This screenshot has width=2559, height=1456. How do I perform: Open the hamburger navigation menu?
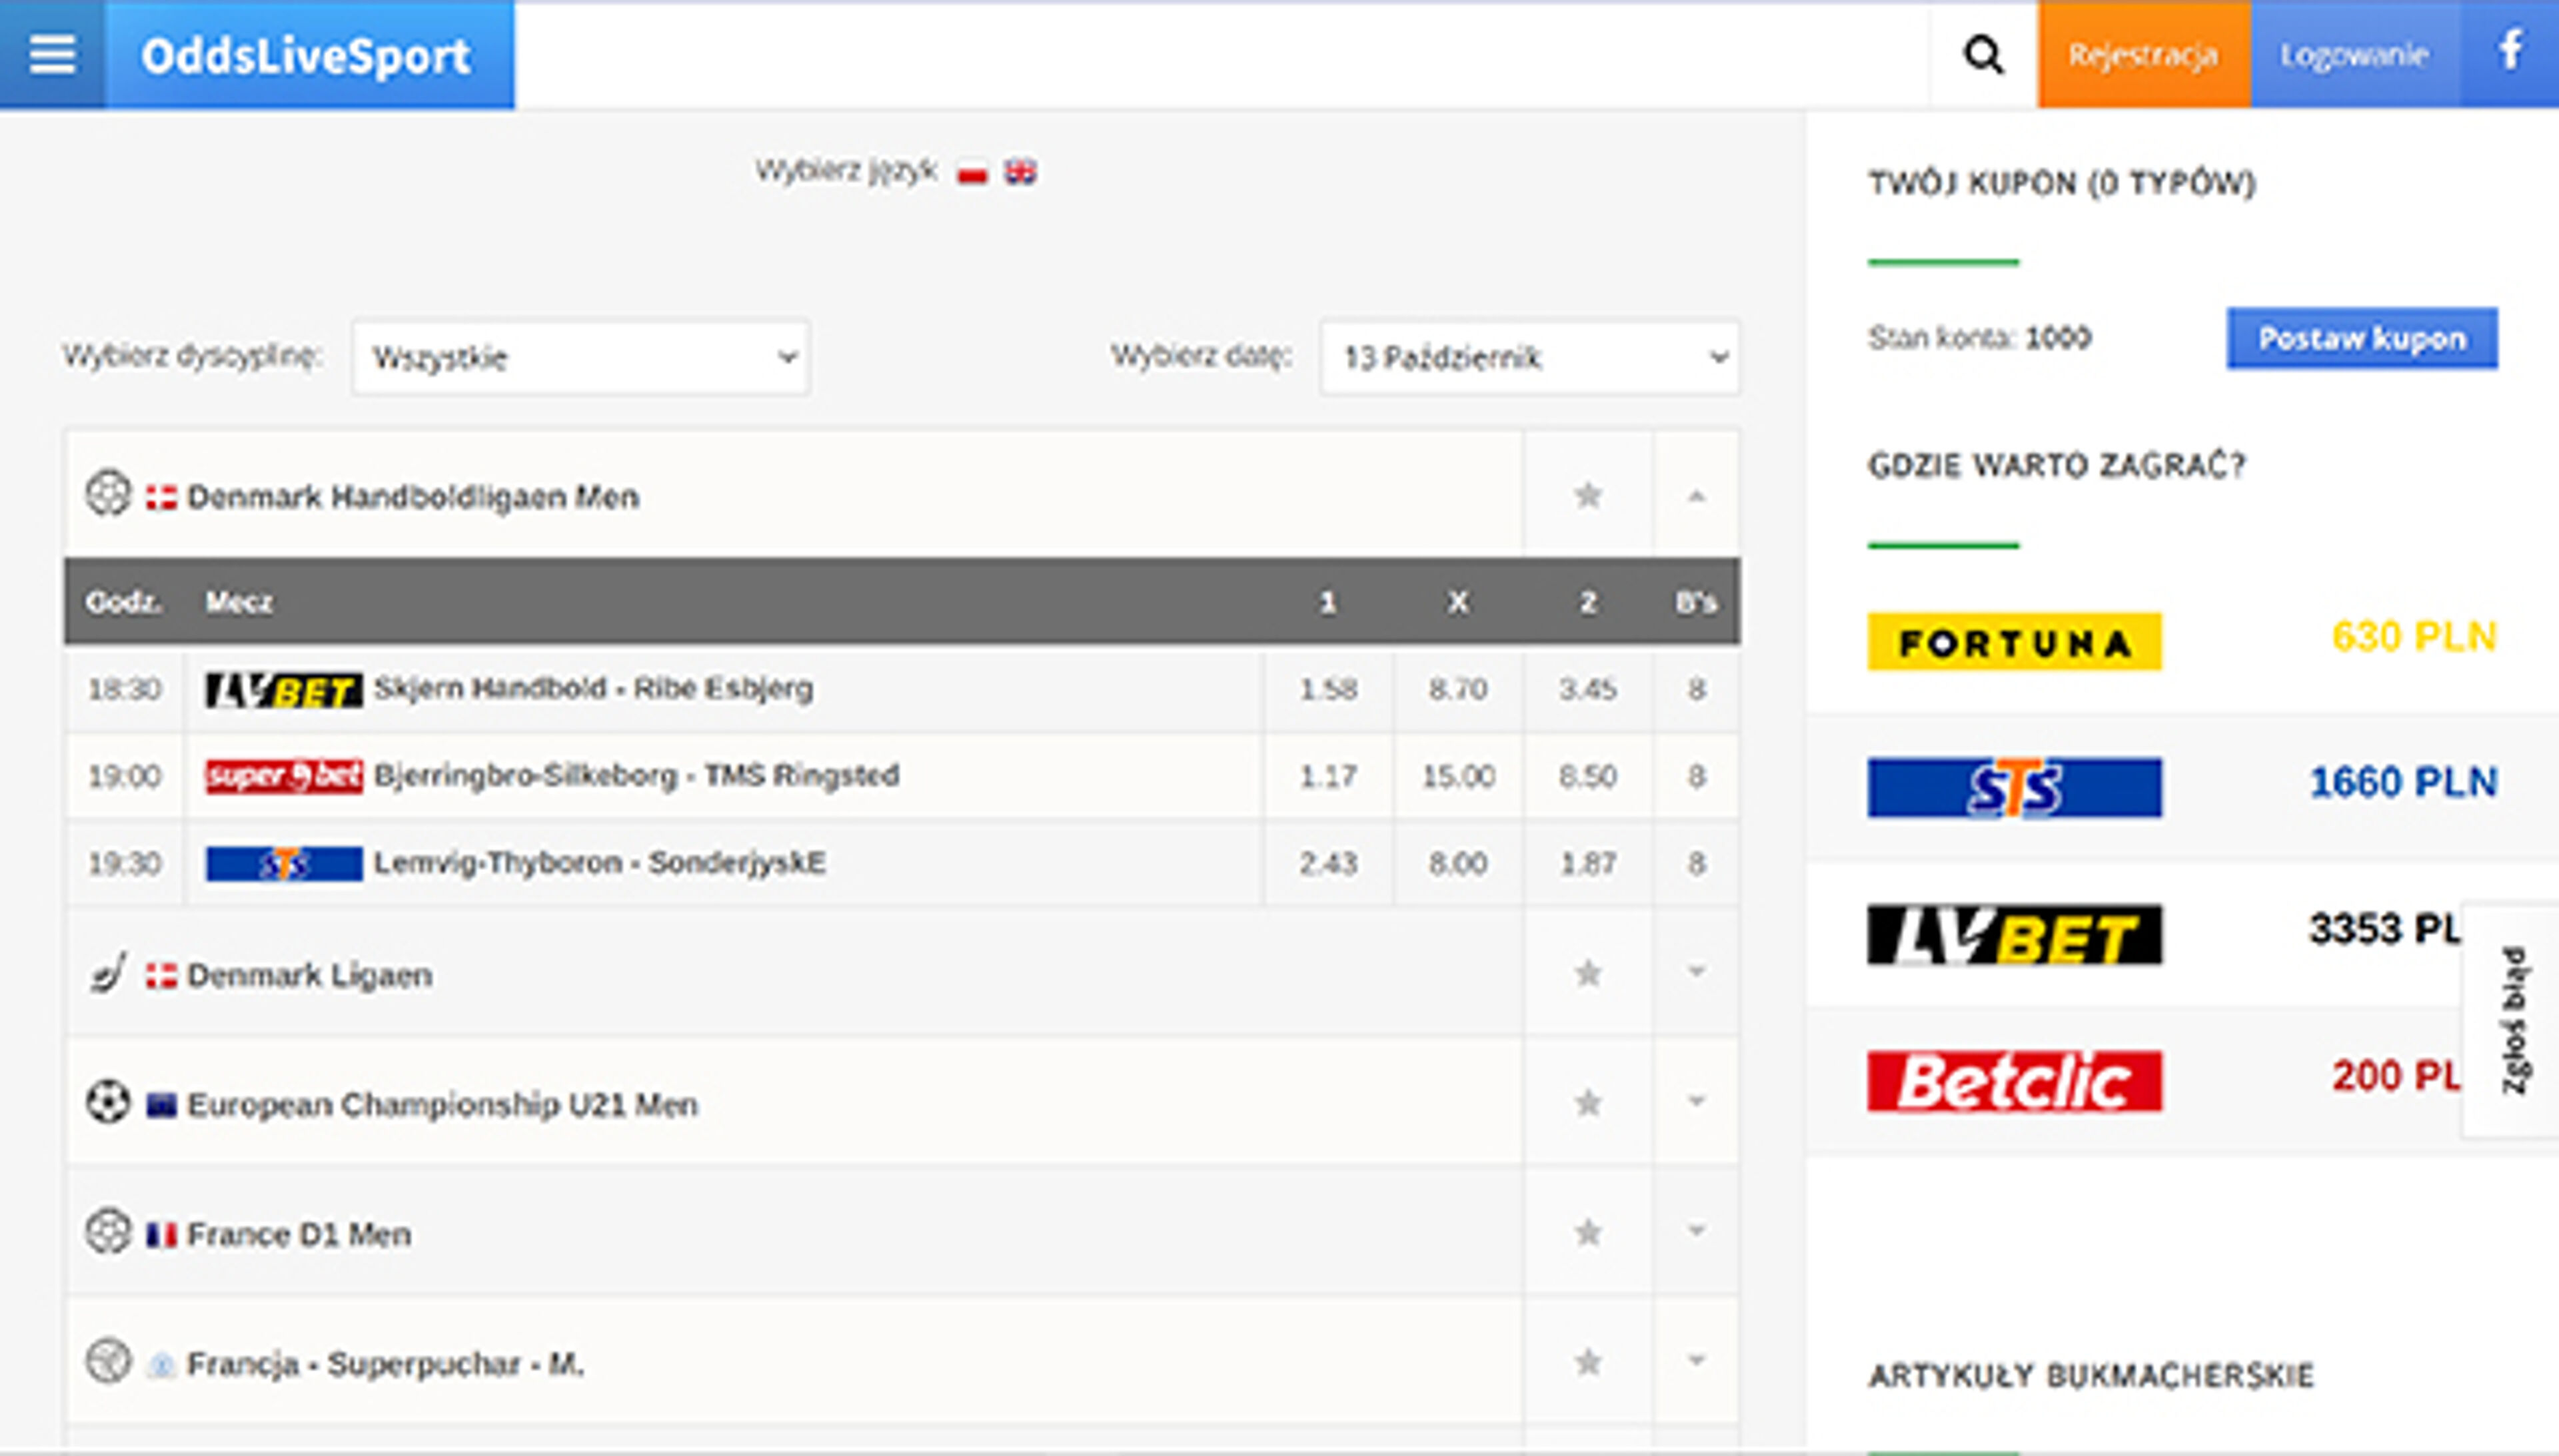(51, 55)
